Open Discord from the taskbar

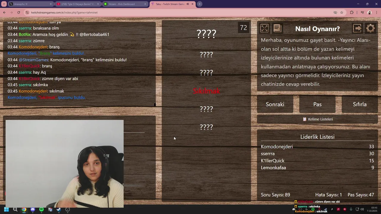(33, 210)
